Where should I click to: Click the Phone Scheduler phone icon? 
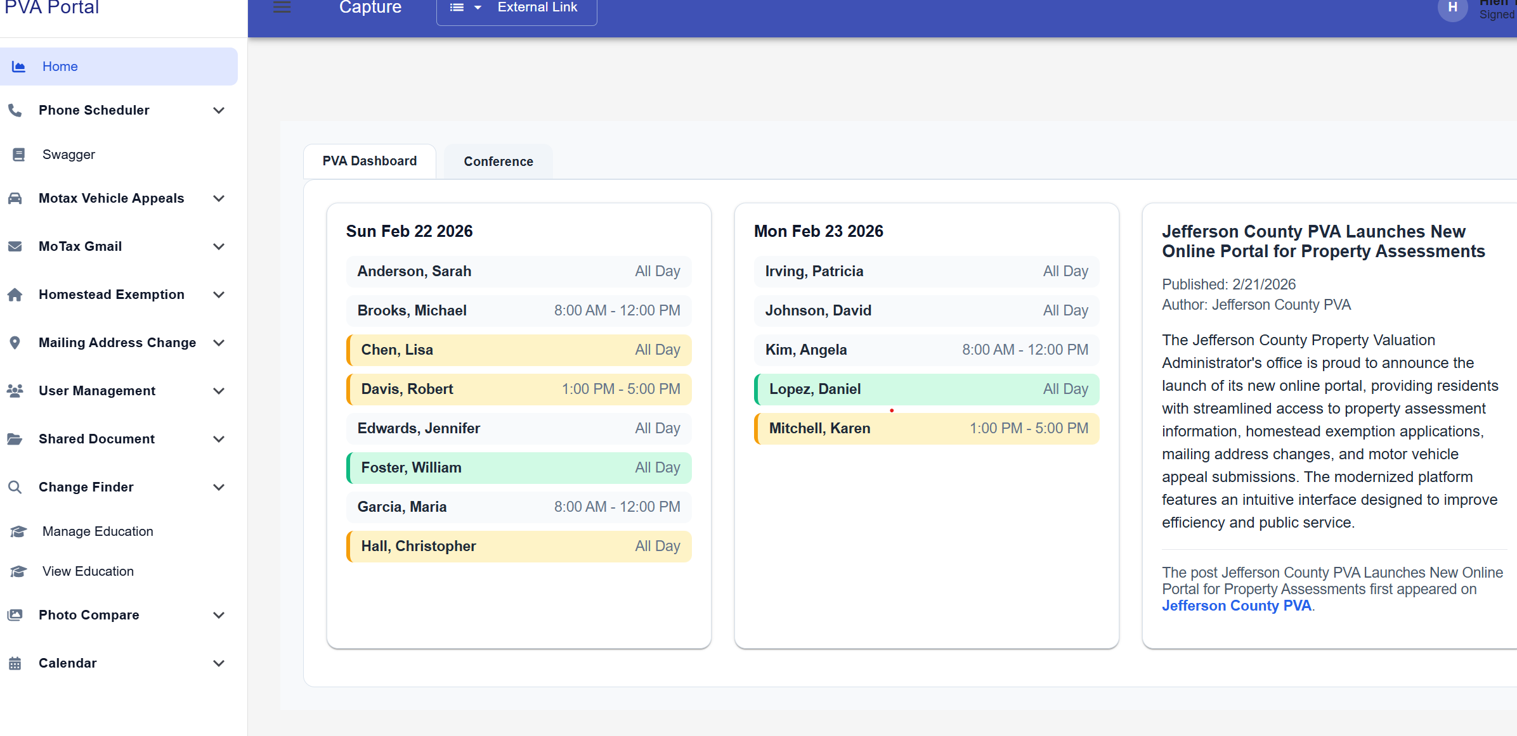[x=15, y=110]
